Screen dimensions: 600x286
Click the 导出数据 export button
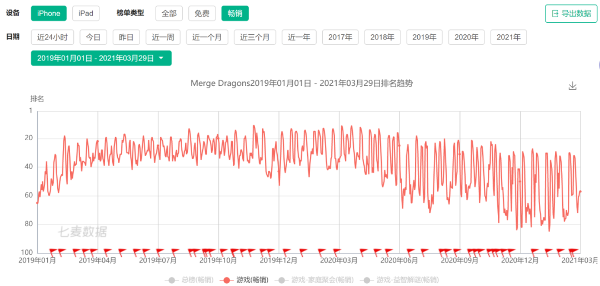coord(571,14)
